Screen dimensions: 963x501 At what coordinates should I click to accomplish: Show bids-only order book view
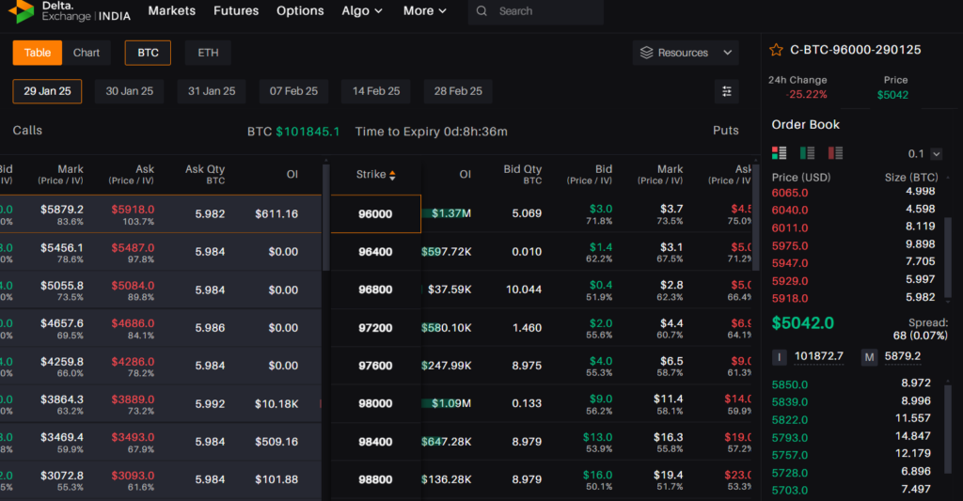807,153
